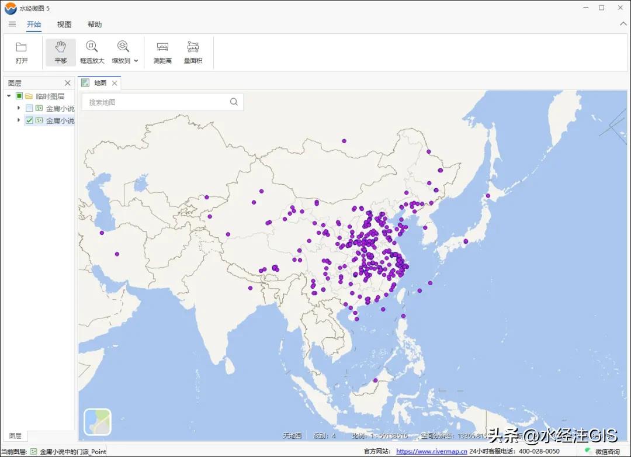Click the 天地图 label in status bar
This screenshot has width=631, height=457.
[x=292, y=435]
